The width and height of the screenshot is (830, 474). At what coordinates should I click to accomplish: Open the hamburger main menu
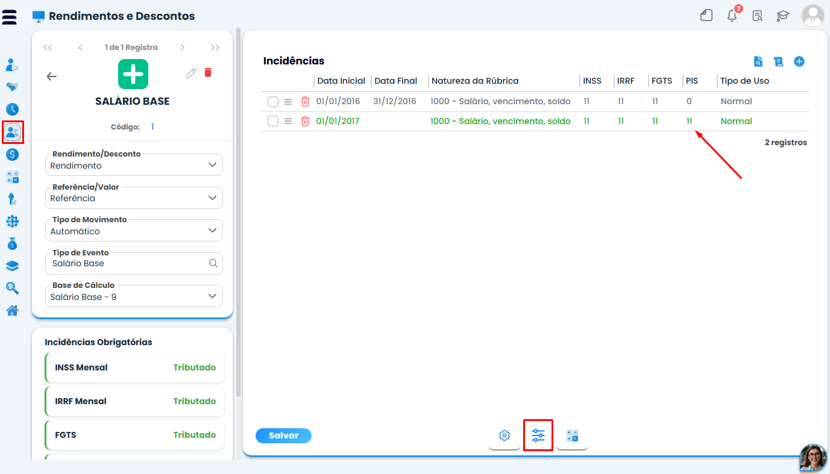tap(10, 16)
